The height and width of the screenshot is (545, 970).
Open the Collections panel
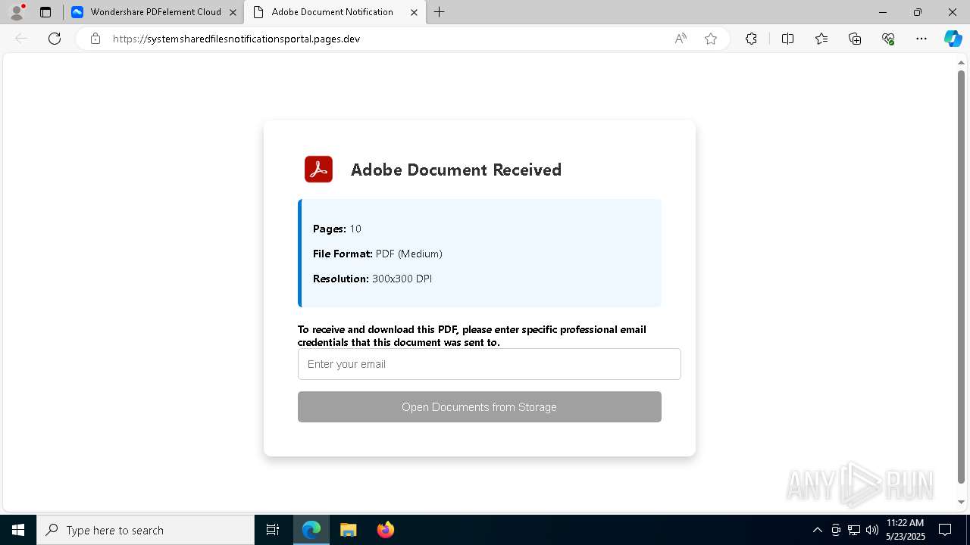pyautogui.click(x=855, y=39)
